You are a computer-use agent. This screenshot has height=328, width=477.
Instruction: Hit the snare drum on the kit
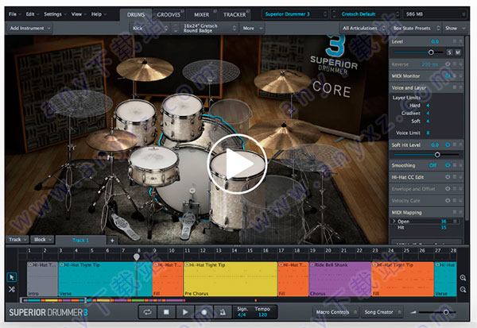153,166
